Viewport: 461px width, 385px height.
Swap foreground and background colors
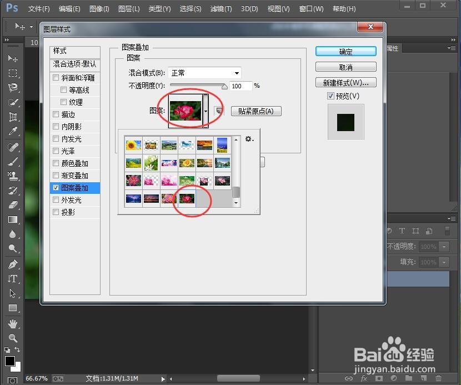(17, 349)
